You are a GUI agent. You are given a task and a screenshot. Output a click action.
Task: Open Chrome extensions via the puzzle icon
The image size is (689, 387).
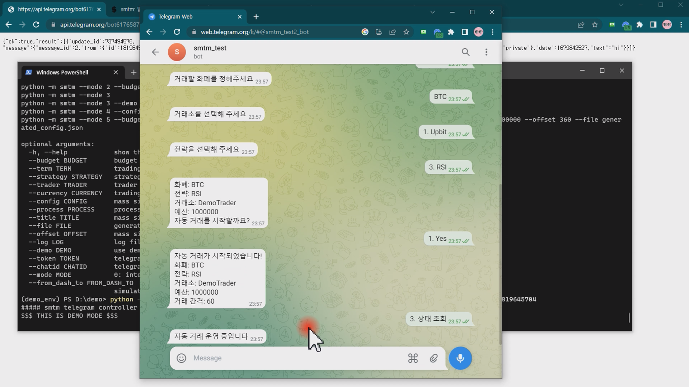click(451, 32)
